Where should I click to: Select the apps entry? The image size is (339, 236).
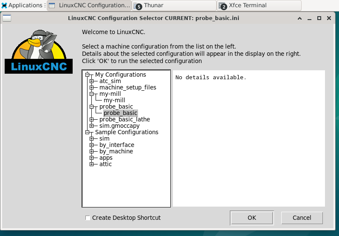click(x=106, y=158)
